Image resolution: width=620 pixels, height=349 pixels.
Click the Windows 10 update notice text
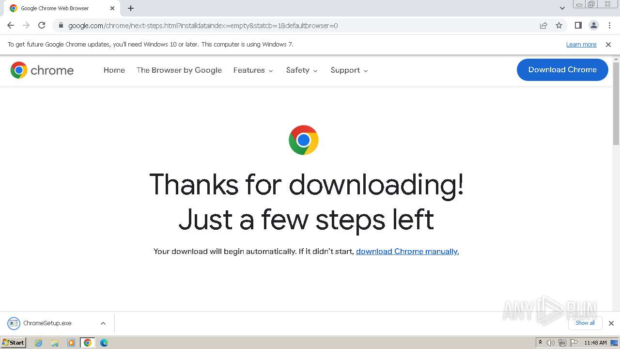click(151, 45)
